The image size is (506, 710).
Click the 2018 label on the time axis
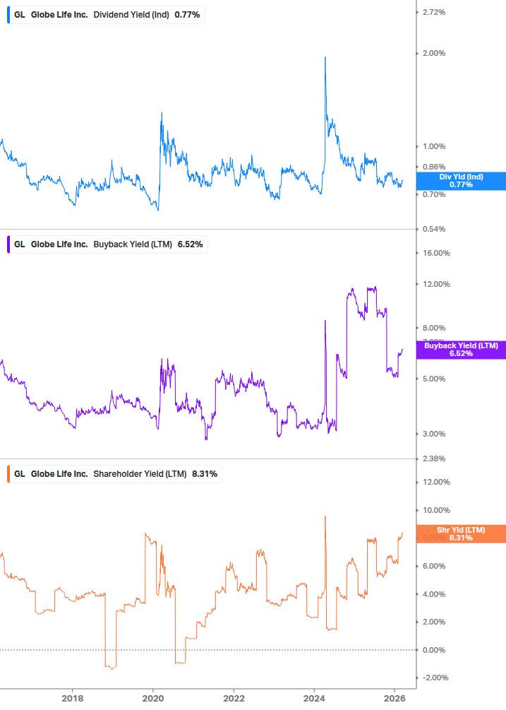click(73, 699)
